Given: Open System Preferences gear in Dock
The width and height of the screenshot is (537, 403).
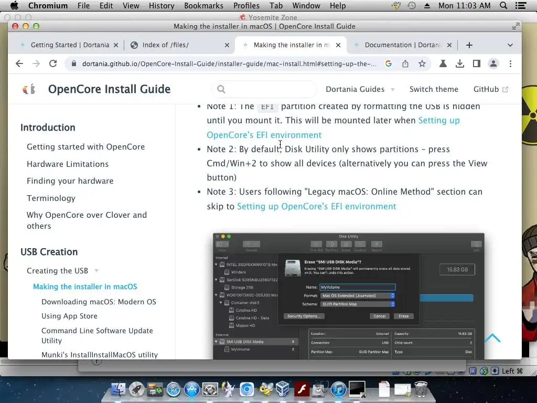Looking at the screenshot, I should [x=210, y=390].
